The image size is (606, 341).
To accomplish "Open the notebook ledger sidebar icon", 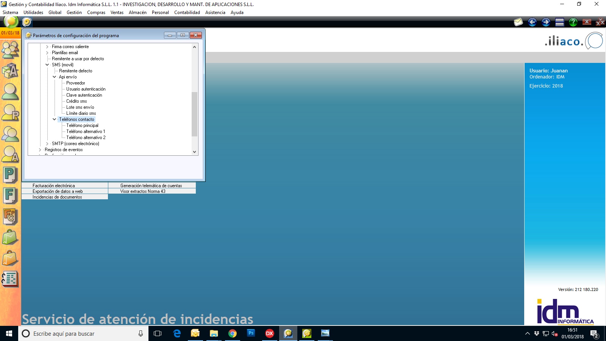I will (x=10, y=279).
